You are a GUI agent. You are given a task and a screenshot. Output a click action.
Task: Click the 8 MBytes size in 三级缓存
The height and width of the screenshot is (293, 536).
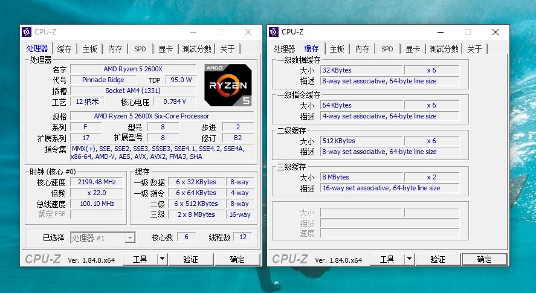[361, 177]
